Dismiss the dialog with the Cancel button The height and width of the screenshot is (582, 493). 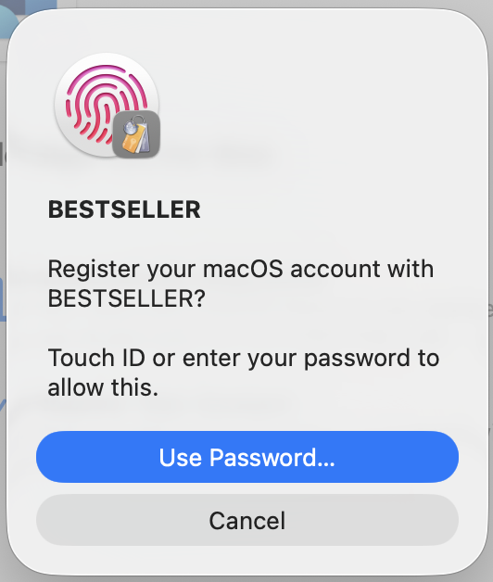[x=247, y=520]
